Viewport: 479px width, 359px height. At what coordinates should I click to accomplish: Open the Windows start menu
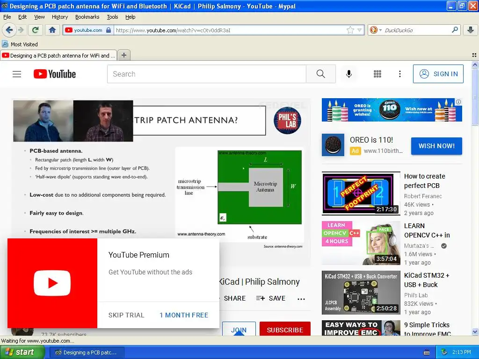22,352
